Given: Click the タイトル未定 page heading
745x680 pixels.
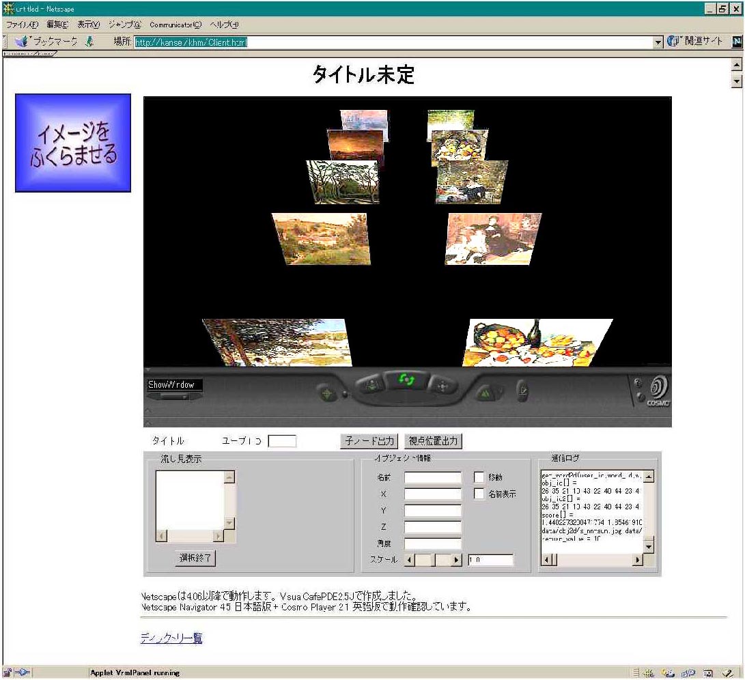Looking at the screenshot, I should tap(363, 74).
